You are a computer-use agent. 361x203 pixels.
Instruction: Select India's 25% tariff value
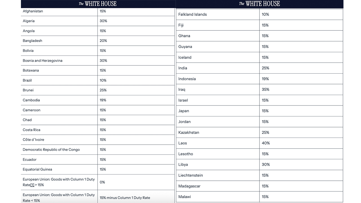click(x=265, y=68)
